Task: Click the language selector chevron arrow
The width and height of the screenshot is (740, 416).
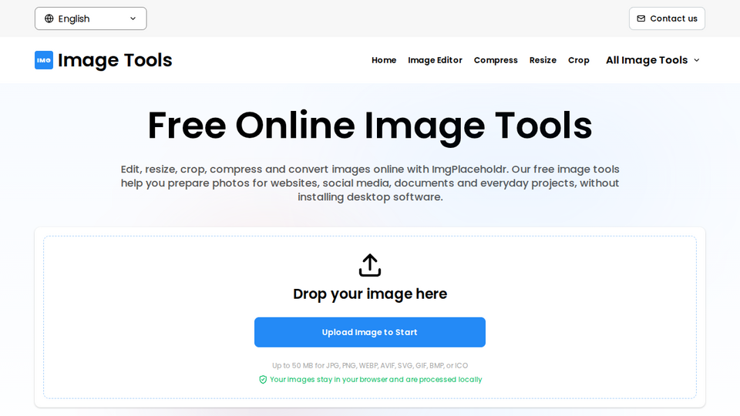Action: 133,18
